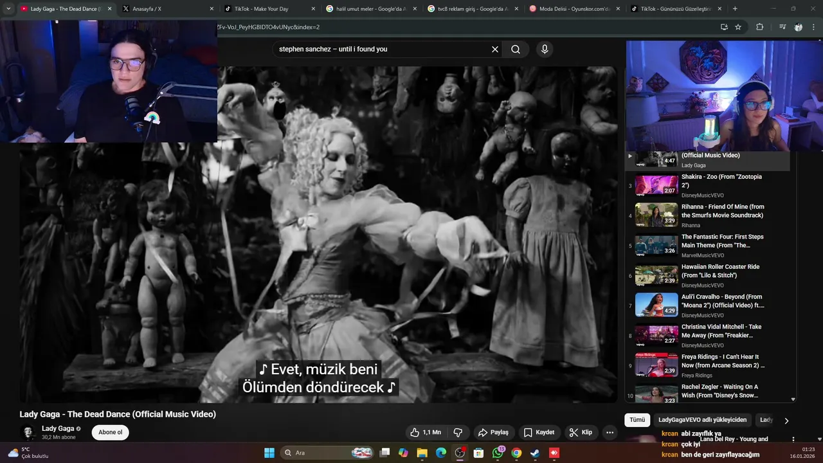Play Rachel Zegler Waiting On A Wish
This screenshot has width=823, height=463.
point(707,392)
